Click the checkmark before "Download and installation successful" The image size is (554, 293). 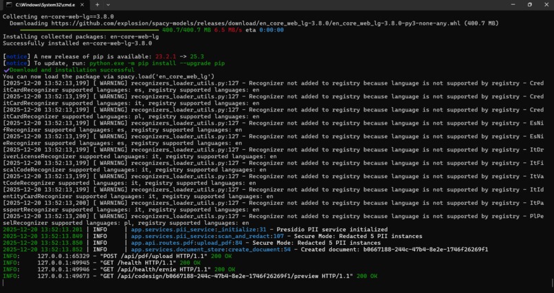point(6,70)
